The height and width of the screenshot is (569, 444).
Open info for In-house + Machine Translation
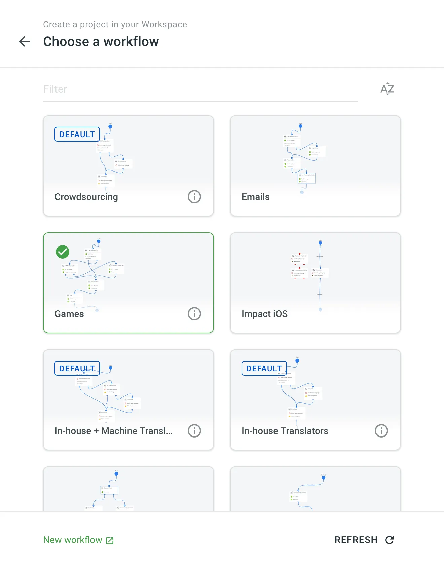[194, 431]
